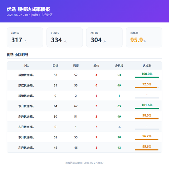Click 簇锦优选6队 已报 value 2
Screen dimensions: 169x172
[76, 96]
